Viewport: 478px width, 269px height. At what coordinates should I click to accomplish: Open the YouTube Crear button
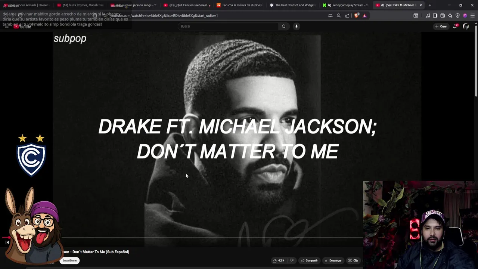click(x=441, y=26)
